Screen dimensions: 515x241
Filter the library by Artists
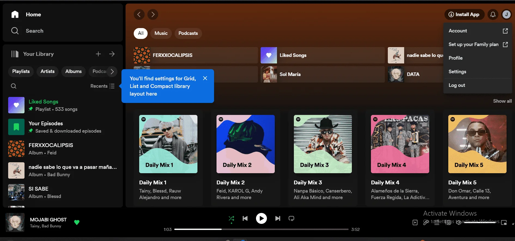click(48, 71)
